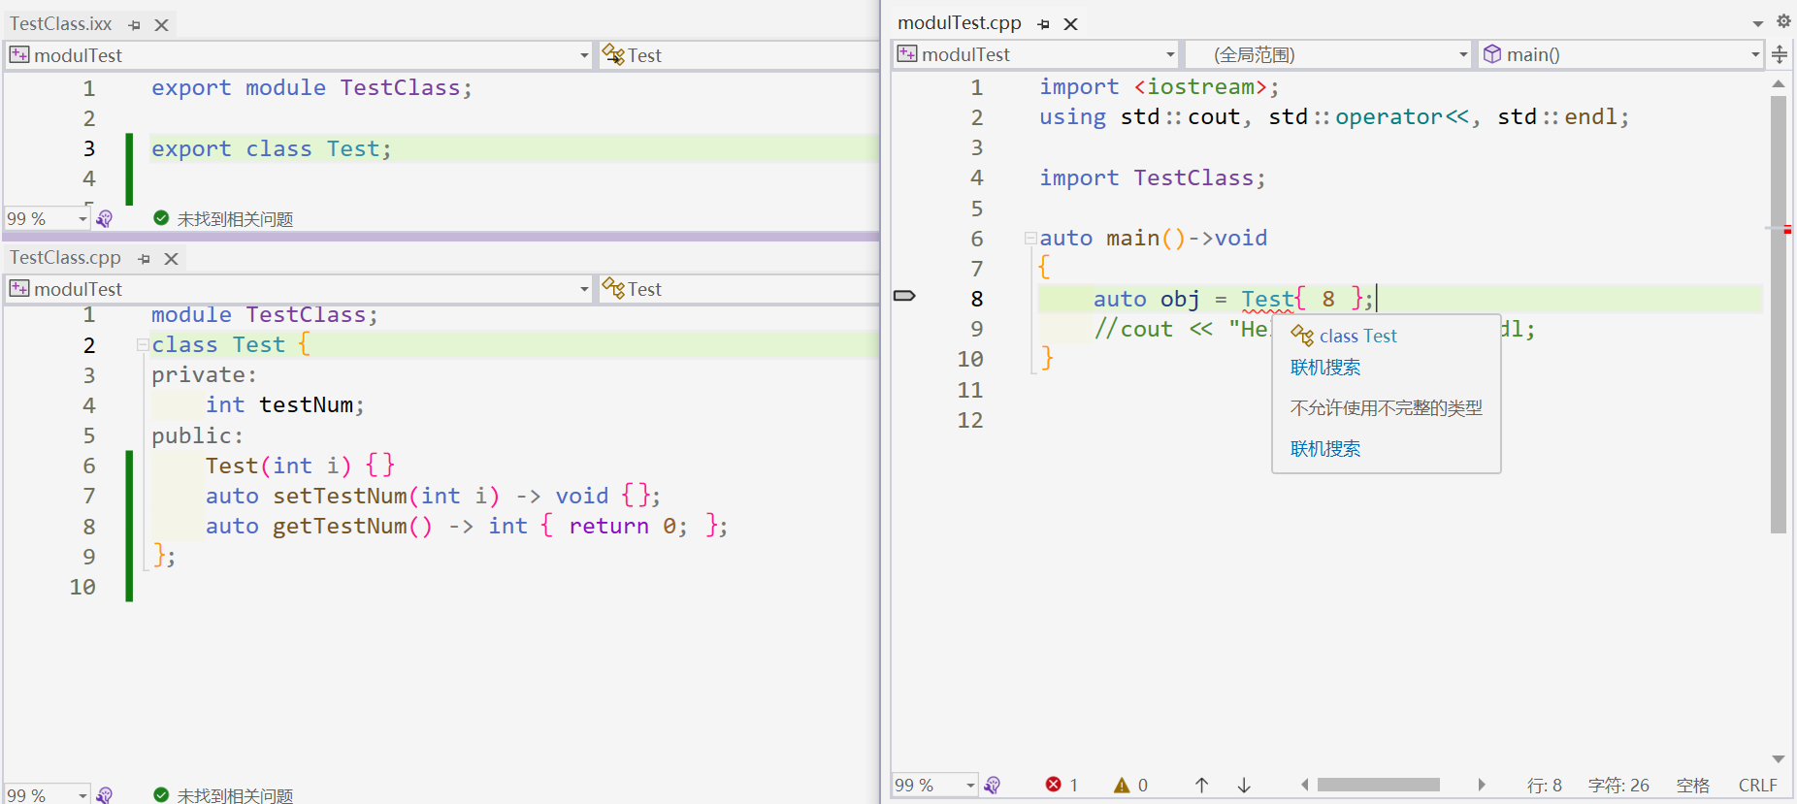1797x804 pixels.
Task: Open the modulTest project dropdown in modulTest.cpp
Action: coord(1036,54)
